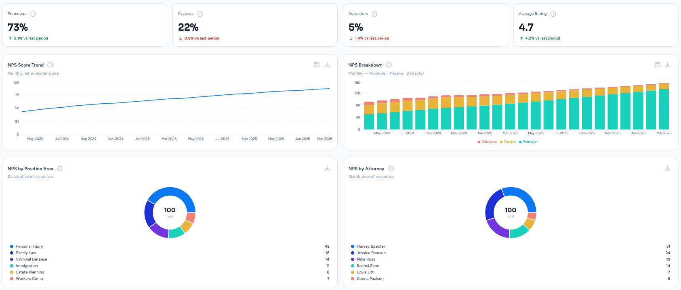This screenshot has height=290, width=681.
Task: Click Donna Paulsen in the attorney list
Action: pyautogui.click(x=511, y=279)
